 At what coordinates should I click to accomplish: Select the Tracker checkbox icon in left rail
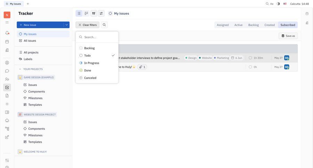[x=7, y=87]
